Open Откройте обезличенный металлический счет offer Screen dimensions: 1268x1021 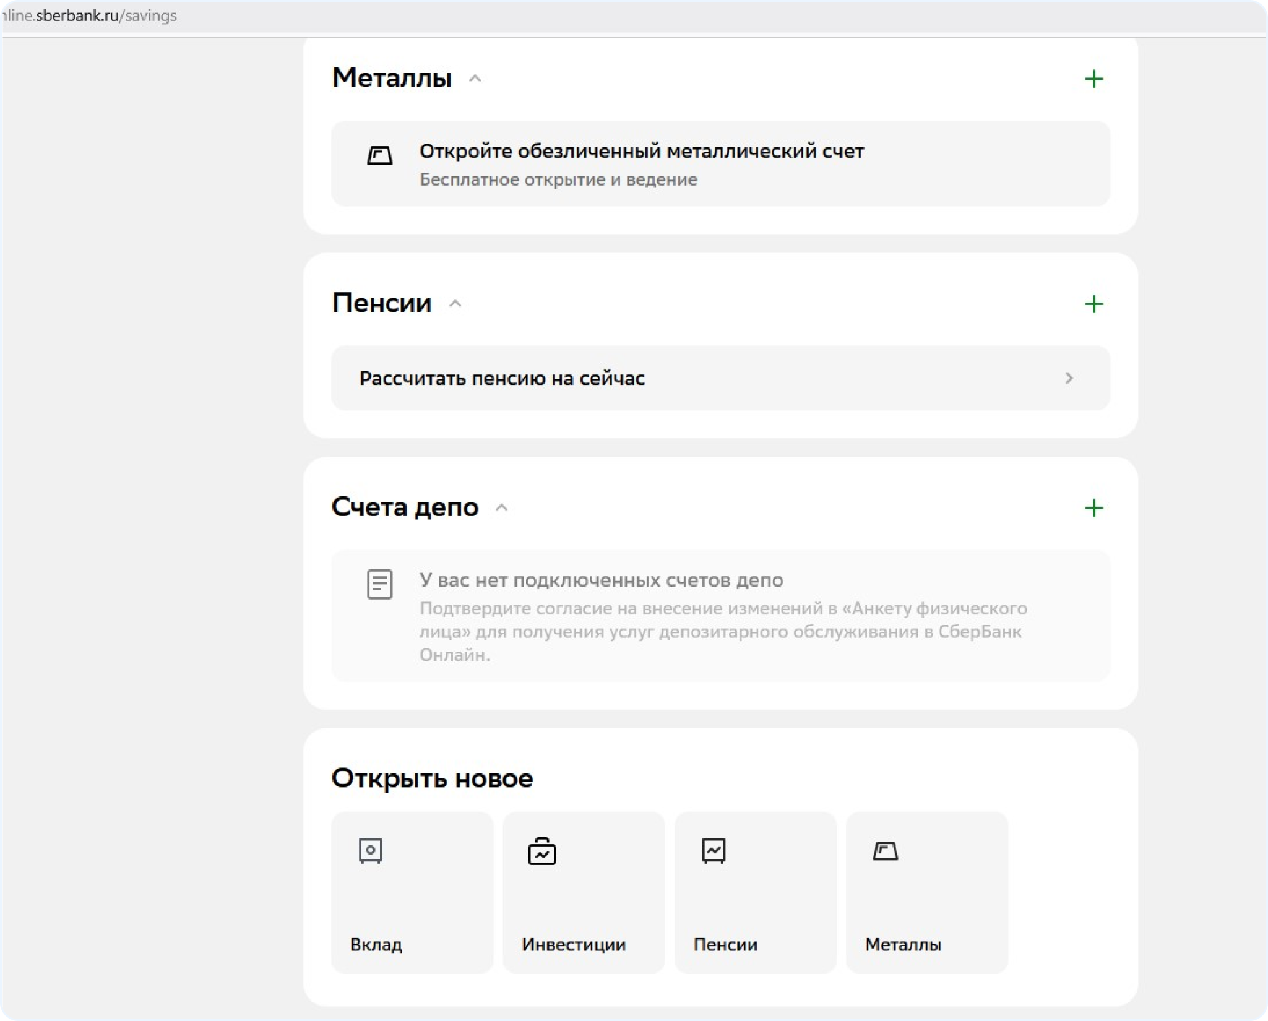pyautogui.click(x=641, y=152)
